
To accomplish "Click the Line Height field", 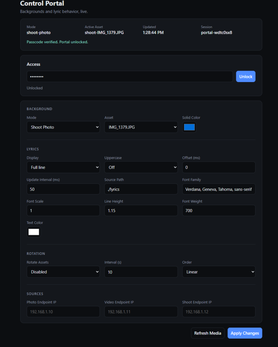I will [141, 210].
